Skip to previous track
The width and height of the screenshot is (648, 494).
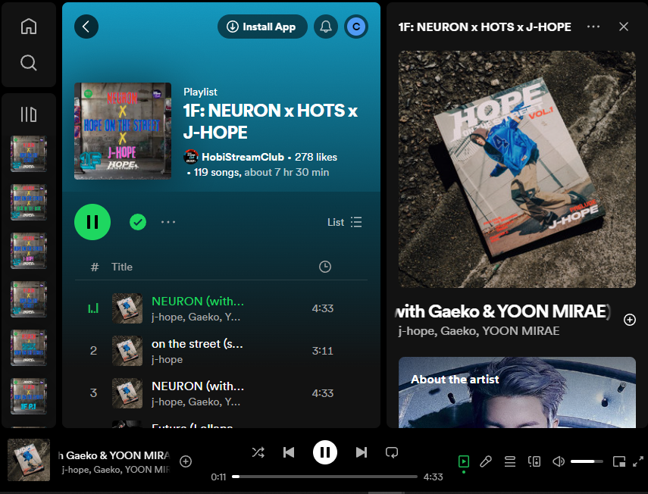click(x=289, y=452)
